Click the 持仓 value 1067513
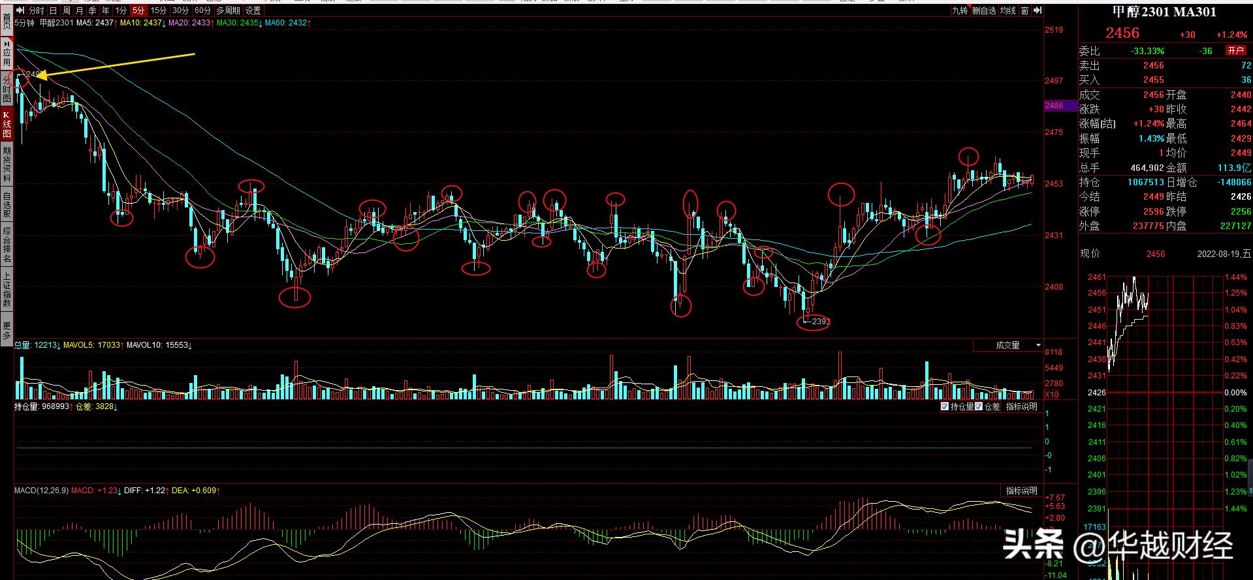 1146,183
